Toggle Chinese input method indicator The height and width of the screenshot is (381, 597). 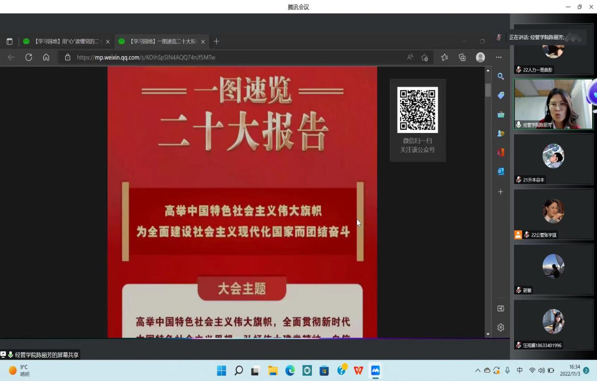(x=520, y=370)
